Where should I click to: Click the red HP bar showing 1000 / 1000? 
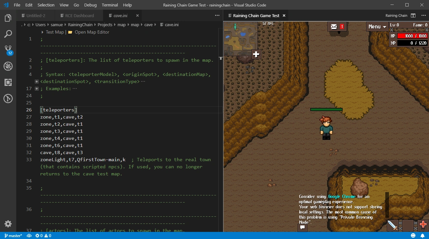tap(412, 36)
